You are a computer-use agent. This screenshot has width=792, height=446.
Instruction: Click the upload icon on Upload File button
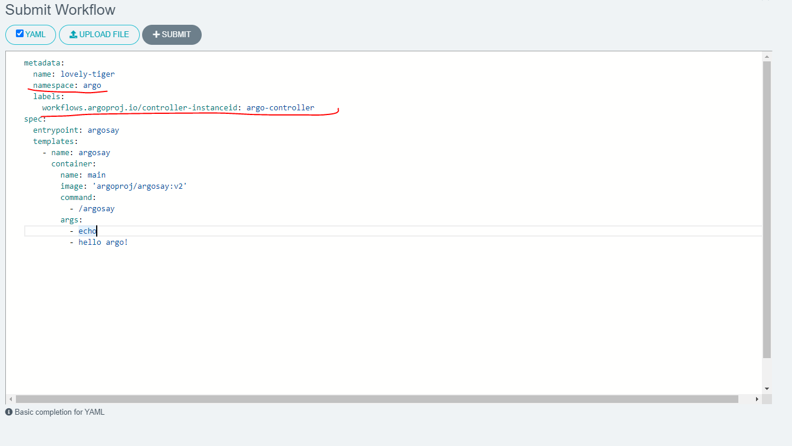tap(73, 34)
